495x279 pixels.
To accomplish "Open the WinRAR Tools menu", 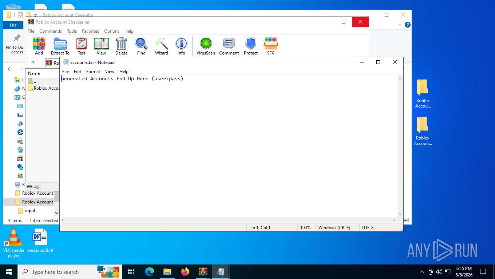I will tap(72, 31).
